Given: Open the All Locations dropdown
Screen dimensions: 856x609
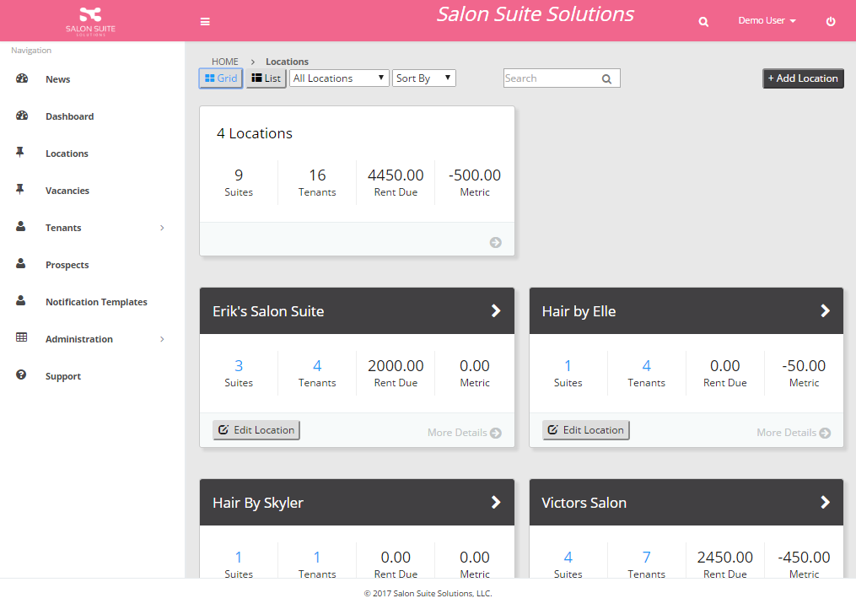Looking at the screenshot, I should tap(339, 78).
